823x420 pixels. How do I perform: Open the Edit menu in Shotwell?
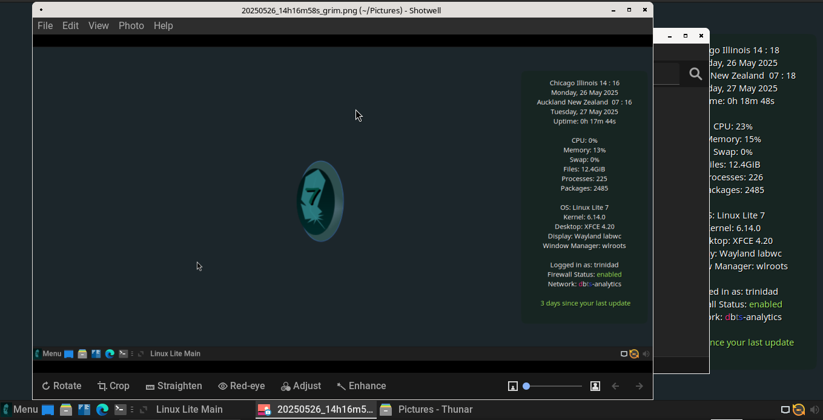tap(70, 25)
